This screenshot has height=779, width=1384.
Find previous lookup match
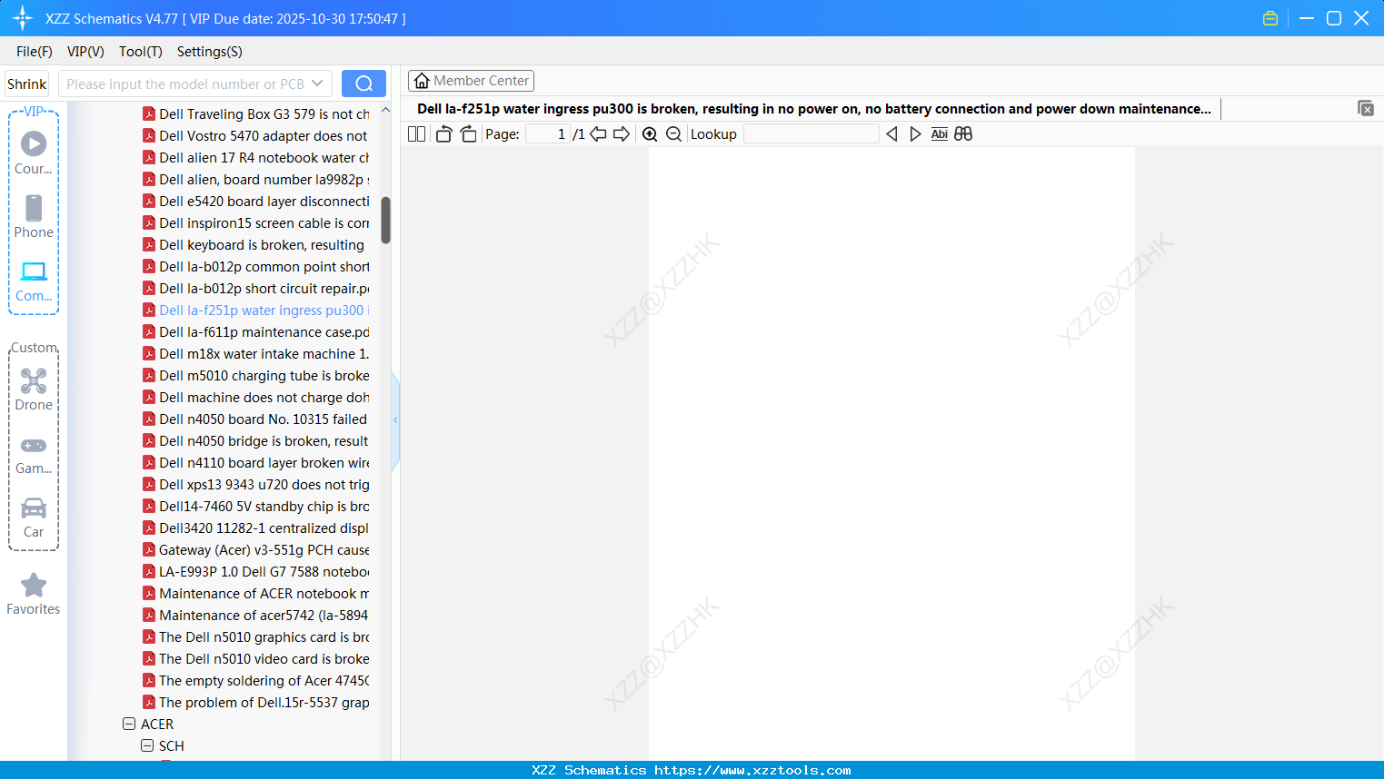[891, 134]
